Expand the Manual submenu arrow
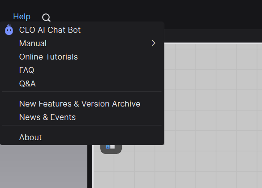The height and width of the screenshot is (188, 262). pos(153,43)
